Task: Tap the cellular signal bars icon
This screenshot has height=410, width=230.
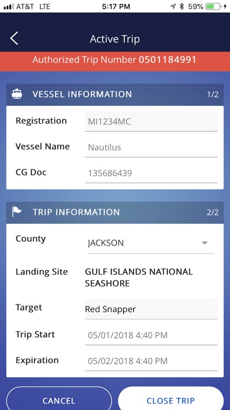Action: 9,7
